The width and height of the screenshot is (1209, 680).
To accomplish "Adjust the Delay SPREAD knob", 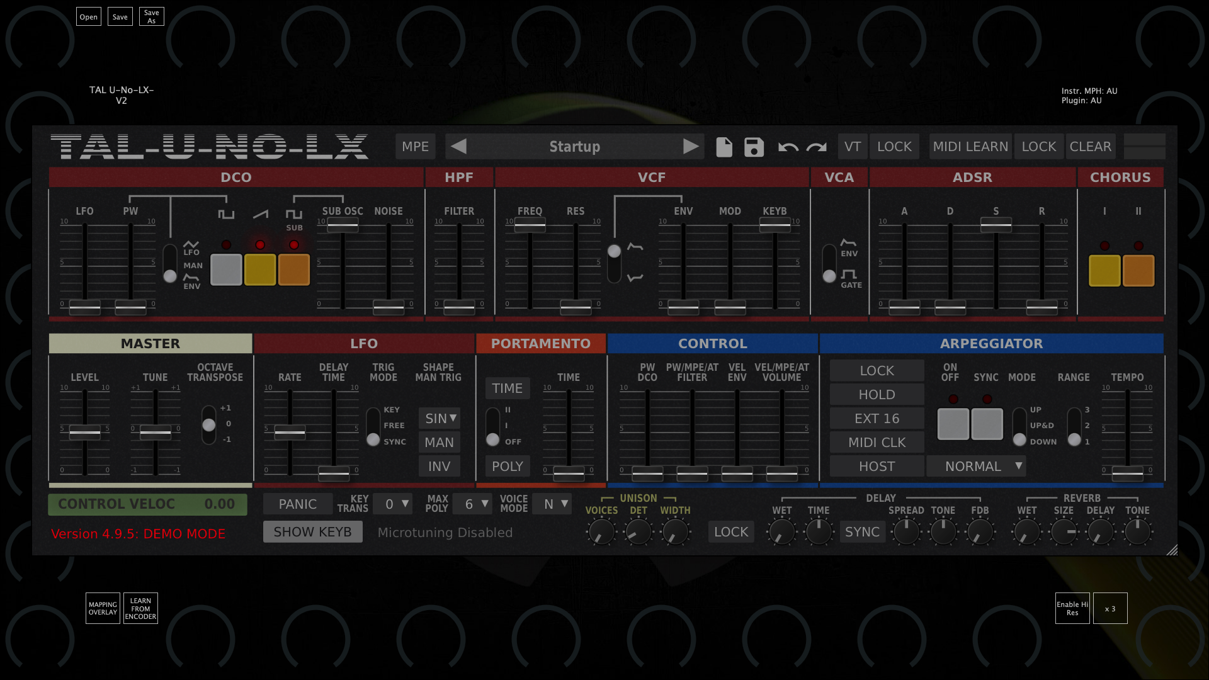I will coord(906,533).
